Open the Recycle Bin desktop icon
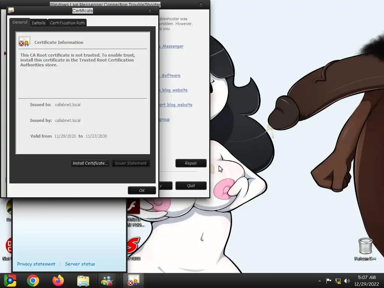 [365, 249]
